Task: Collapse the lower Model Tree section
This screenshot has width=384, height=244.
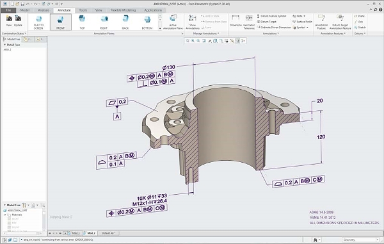Action: (x=4, y=205)
